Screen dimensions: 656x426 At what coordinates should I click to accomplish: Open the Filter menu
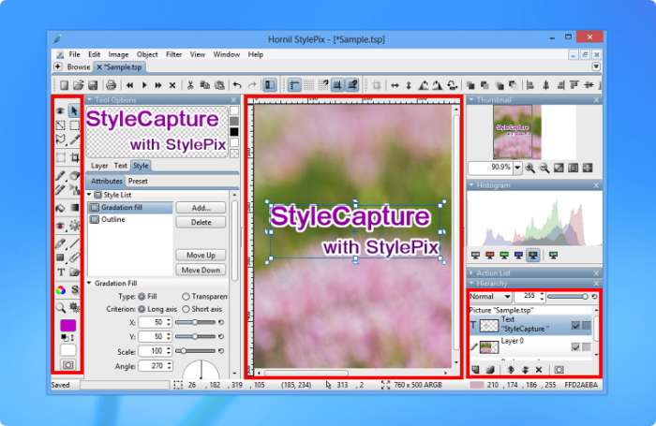[173, 54]
